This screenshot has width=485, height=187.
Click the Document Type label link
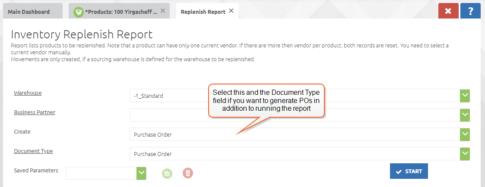pyautogui.click(x=33, y=151)
